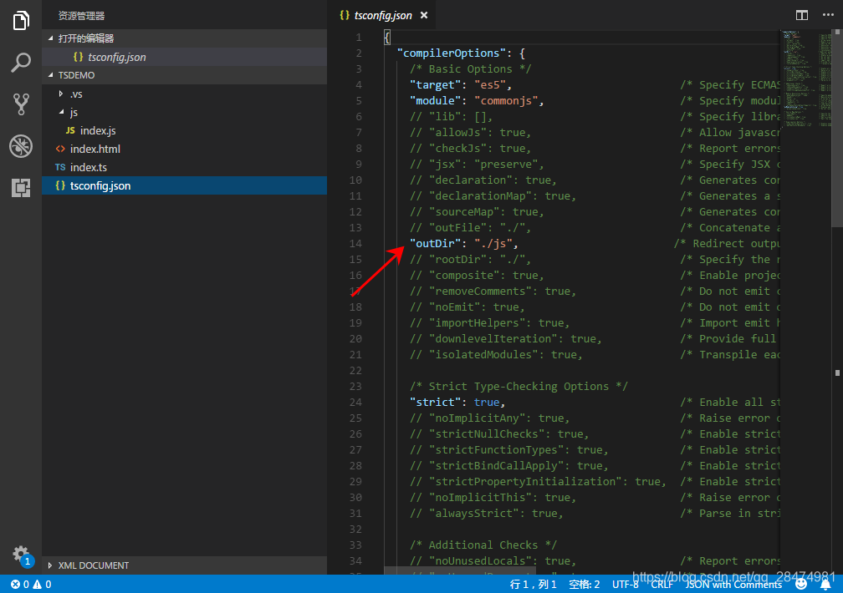Click the "./js" value on line 14
Screen dimensions: 843x593
[x=493, y=243]
